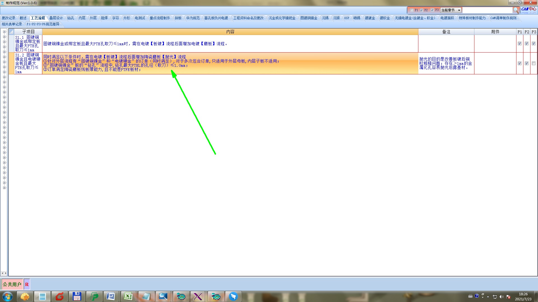Open Windows Start menu orb

coord(8,296)
